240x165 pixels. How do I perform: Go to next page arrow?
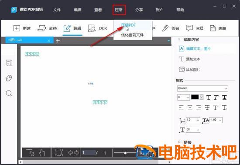(x=76, y=152)
